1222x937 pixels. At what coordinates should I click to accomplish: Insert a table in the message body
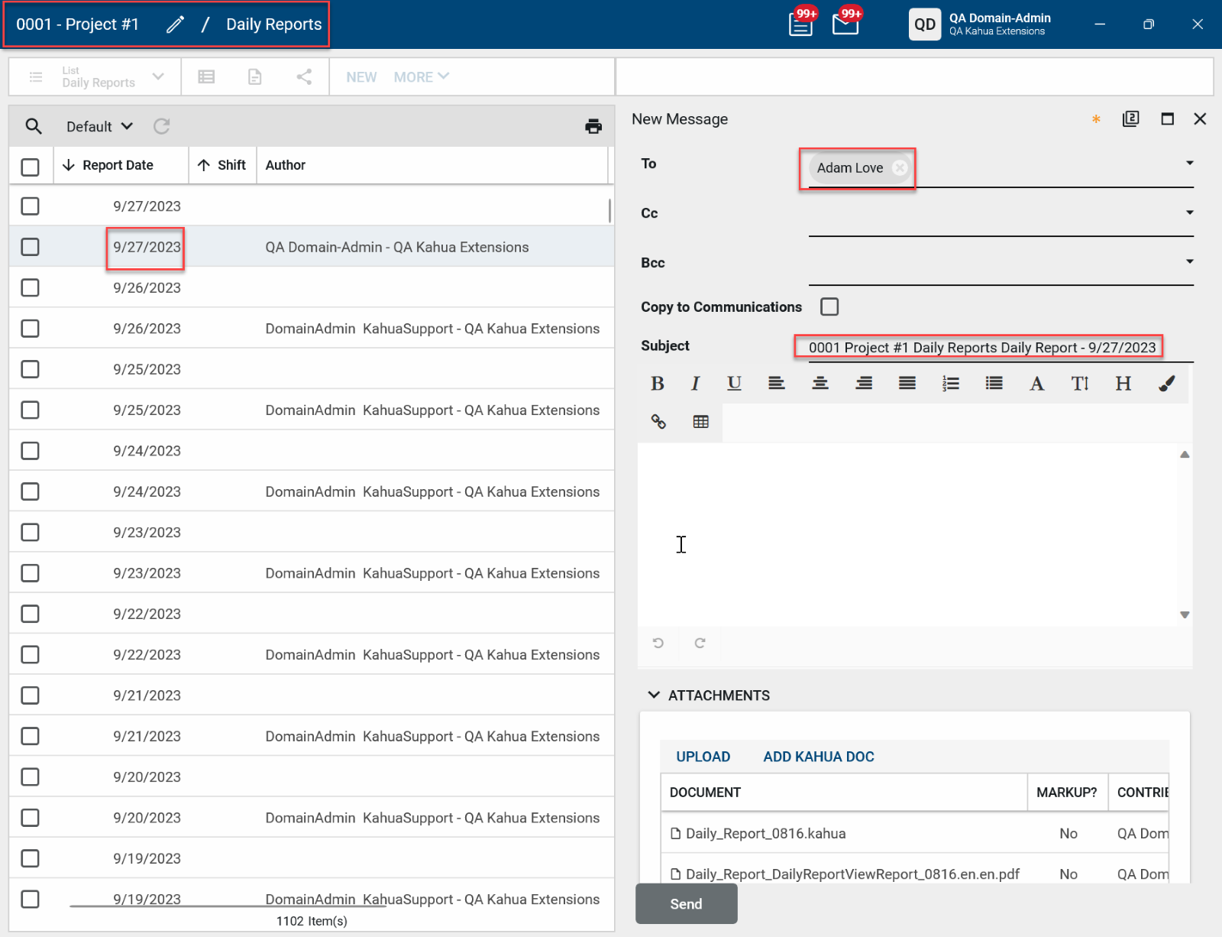coord(700,422)
